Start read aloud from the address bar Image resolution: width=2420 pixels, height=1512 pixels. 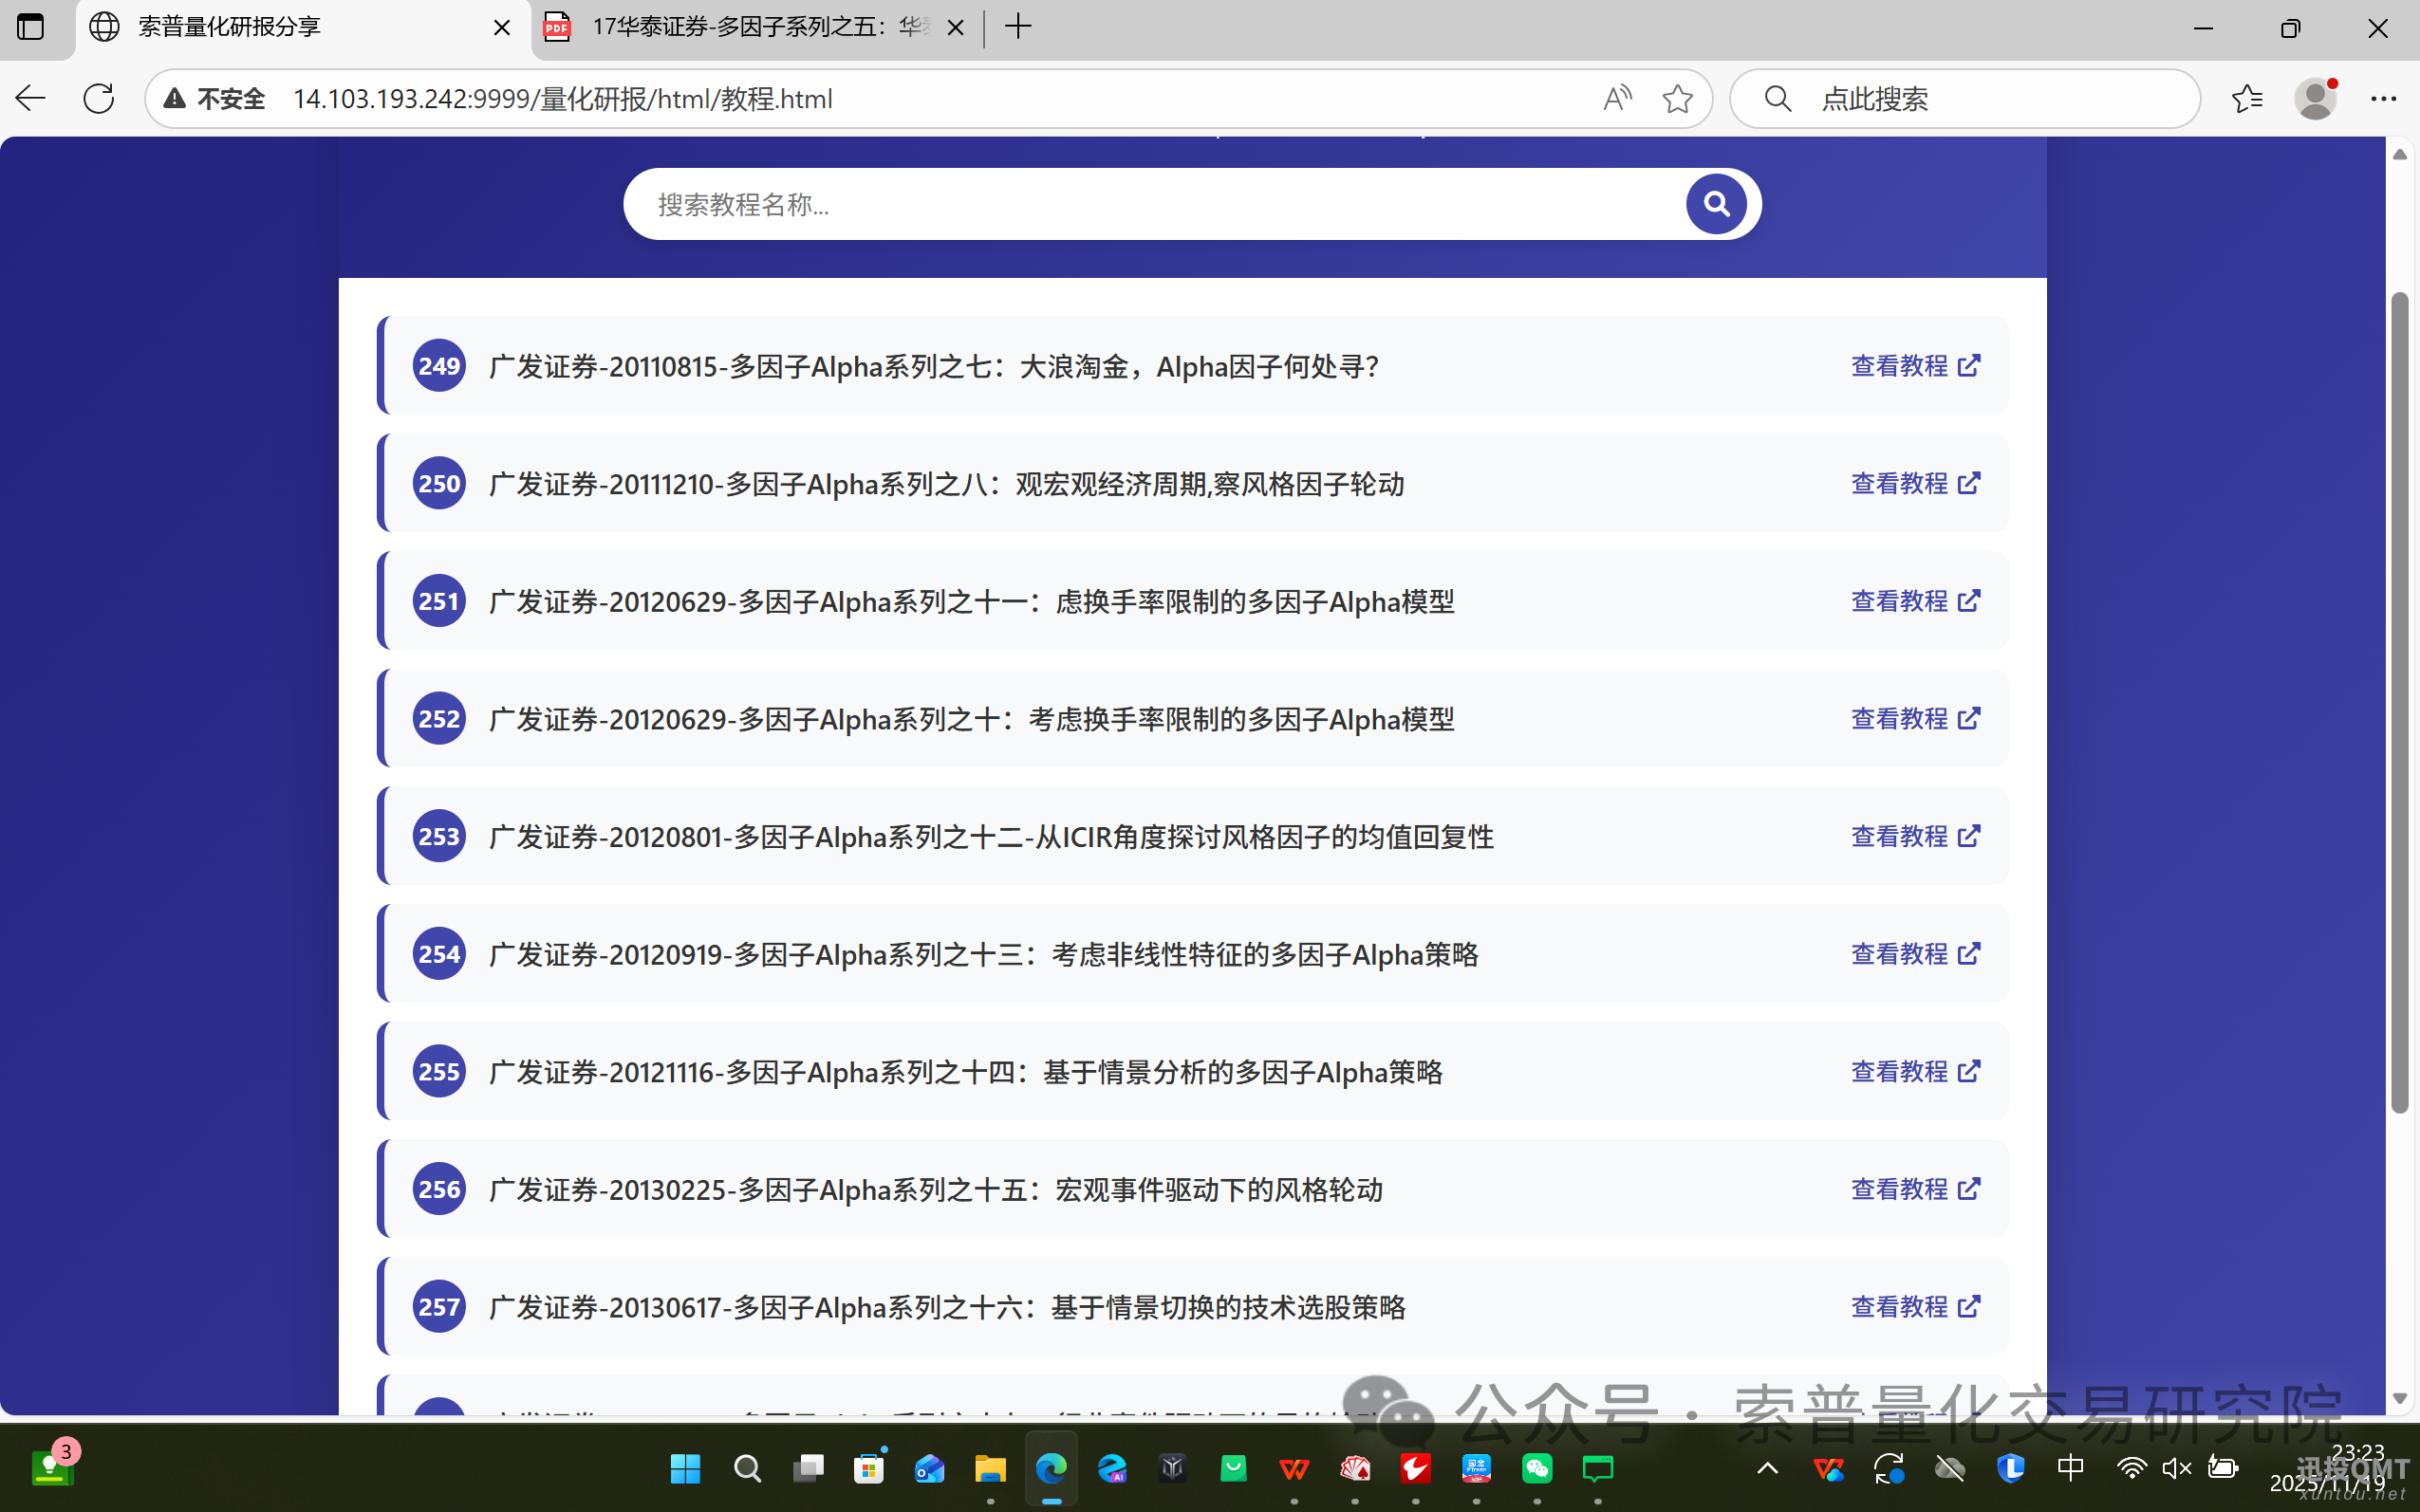pos(1618,98)
